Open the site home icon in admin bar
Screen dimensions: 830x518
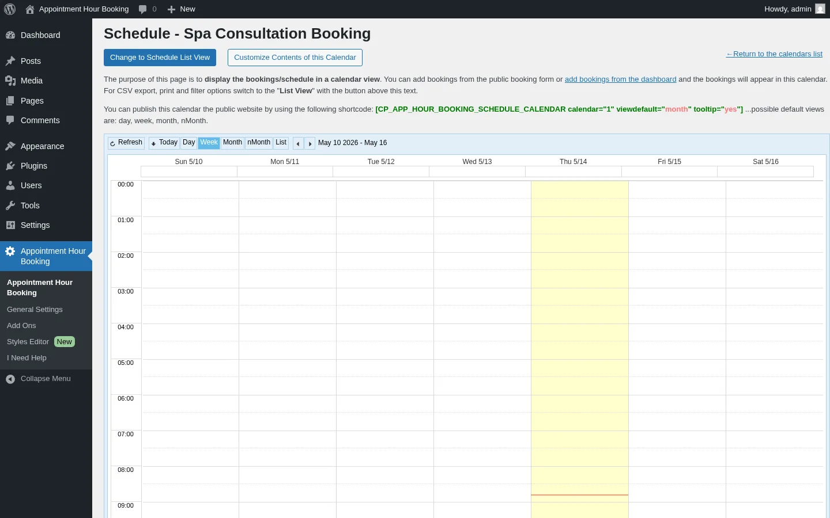point(30,9)
